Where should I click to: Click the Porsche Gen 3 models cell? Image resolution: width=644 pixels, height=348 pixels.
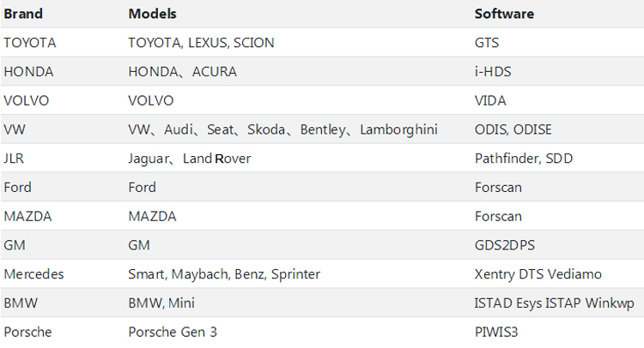pyautogui.click(x=173, y=332)
